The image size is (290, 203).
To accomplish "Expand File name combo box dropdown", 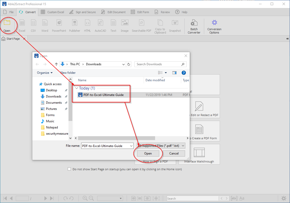I will (x=131, y=146).
